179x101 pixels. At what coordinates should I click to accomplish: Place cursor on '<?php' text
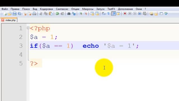[40, 28]
